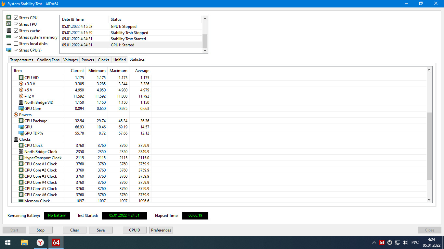Screen dimensions: 444x249
Task: Stop the stability test
Action: 41,230
